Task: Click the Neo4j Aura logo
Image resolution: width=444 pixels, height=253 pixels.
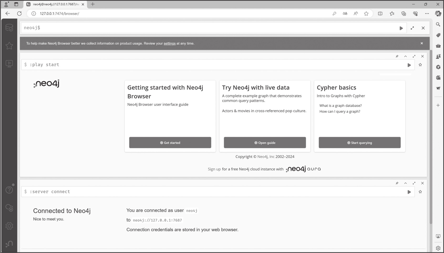Action: coord(303,169)
